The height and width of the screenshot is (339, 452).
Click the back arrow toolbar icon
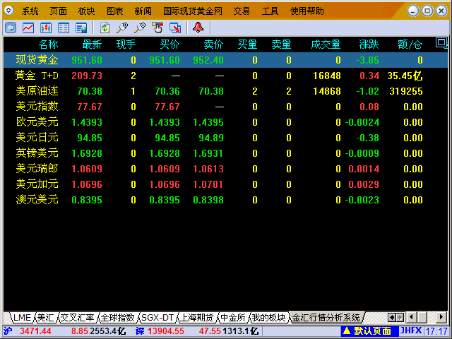click(x=11, y=28)
